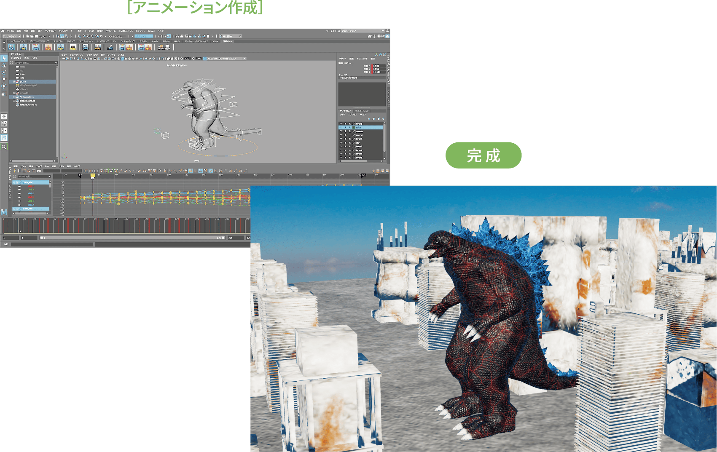Click the MEL command line label
This screenshot has width=717, height=452.
(6, 244)
